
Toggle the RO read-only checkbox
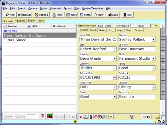pos(153,25)
